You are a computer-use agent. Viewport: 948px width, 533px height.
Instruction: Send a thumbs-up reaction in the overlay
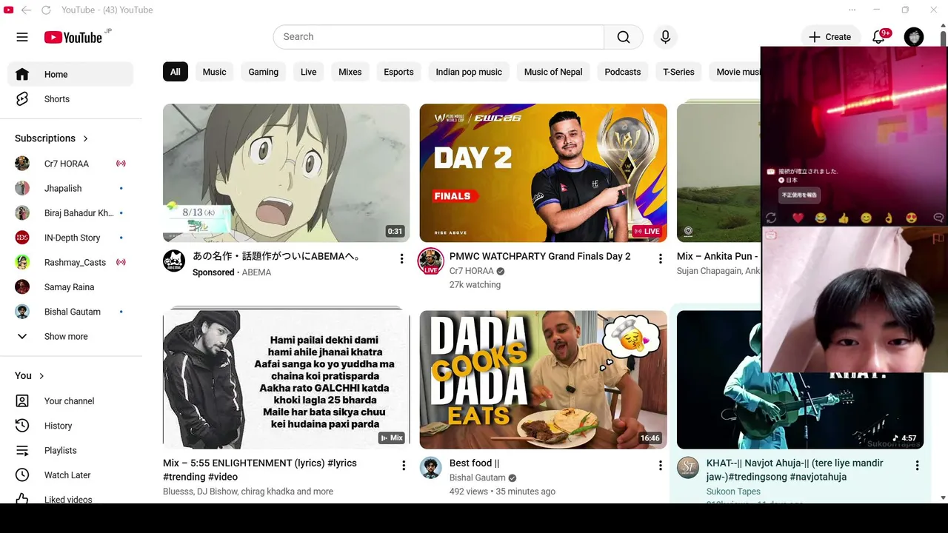[844, 218]
